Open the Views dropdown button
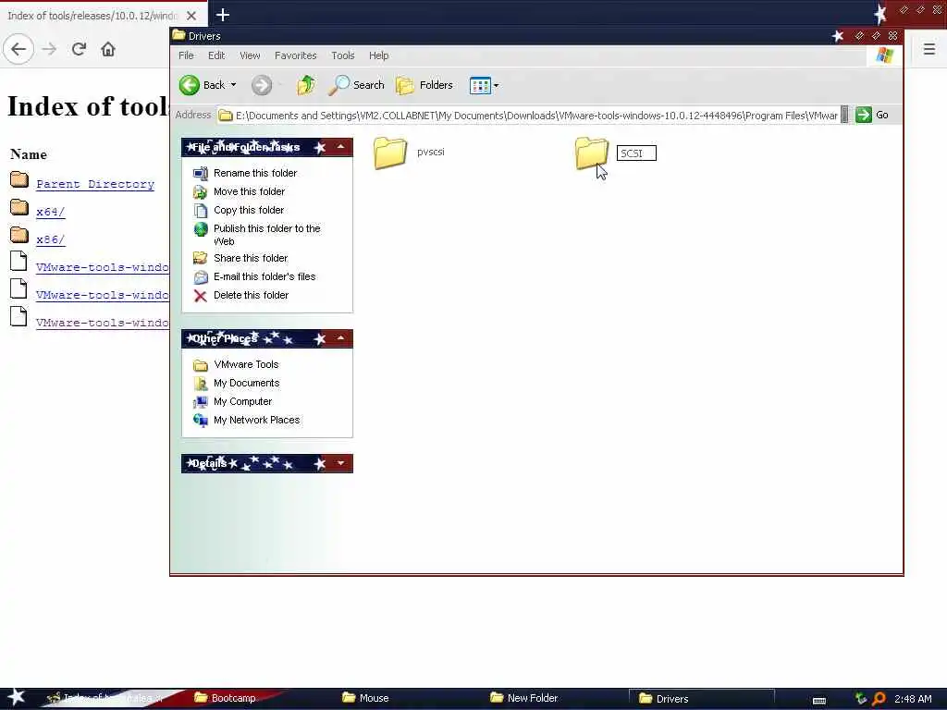The image size is (947, 710). tap(484, 86)
